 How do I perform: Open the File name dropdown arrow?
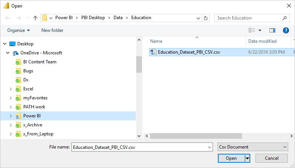[210, 147]
